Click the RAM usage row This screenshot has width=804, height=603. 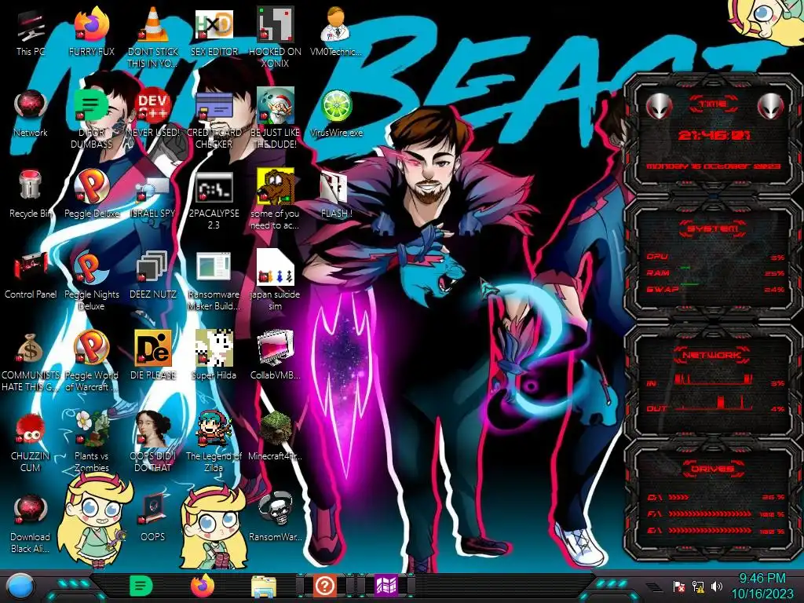coord(715,272)
